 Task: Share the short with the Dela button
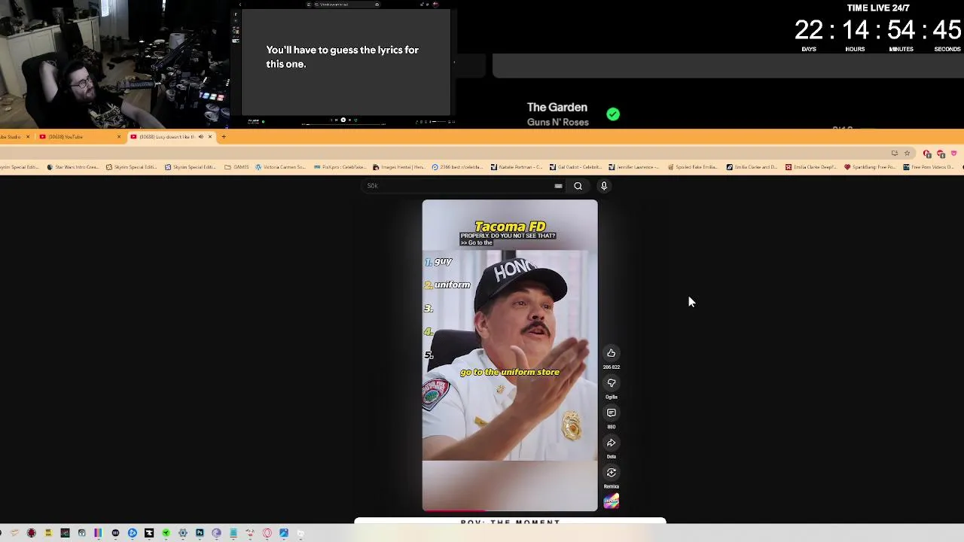pos(612,443)
